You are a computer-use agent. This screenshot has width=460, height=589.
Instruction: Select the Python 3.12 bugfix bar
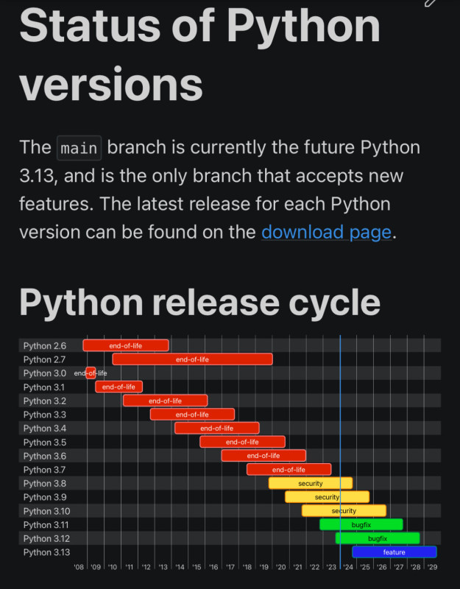click(378, 538)
